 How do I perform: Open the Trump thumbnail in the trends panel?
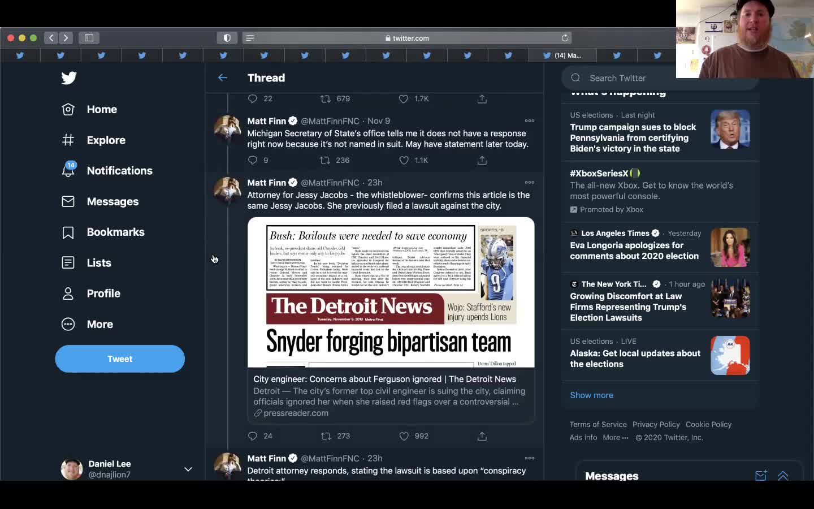pyautogui.click(x=730, y=130)
